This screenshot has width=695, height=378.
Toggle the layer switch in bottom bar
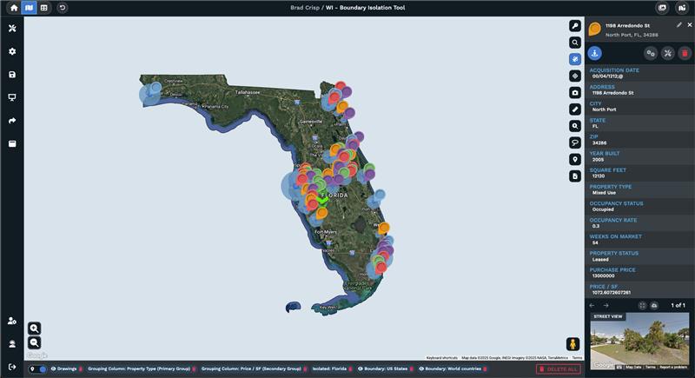[x=42, y=369]
